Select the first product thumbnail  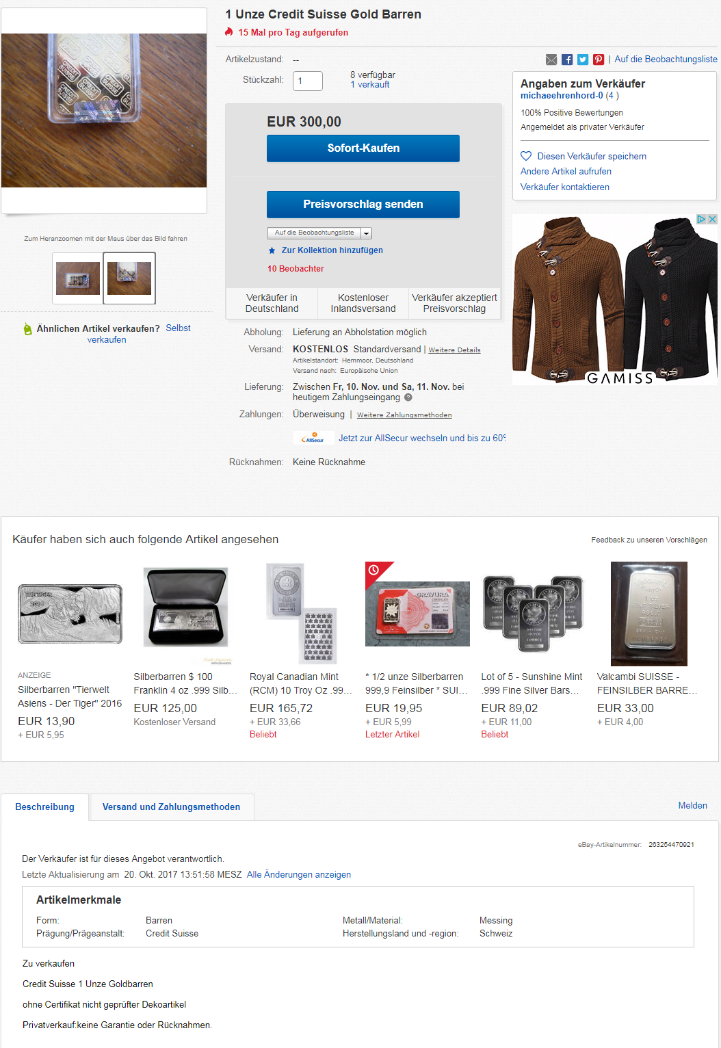coord(78,278)
